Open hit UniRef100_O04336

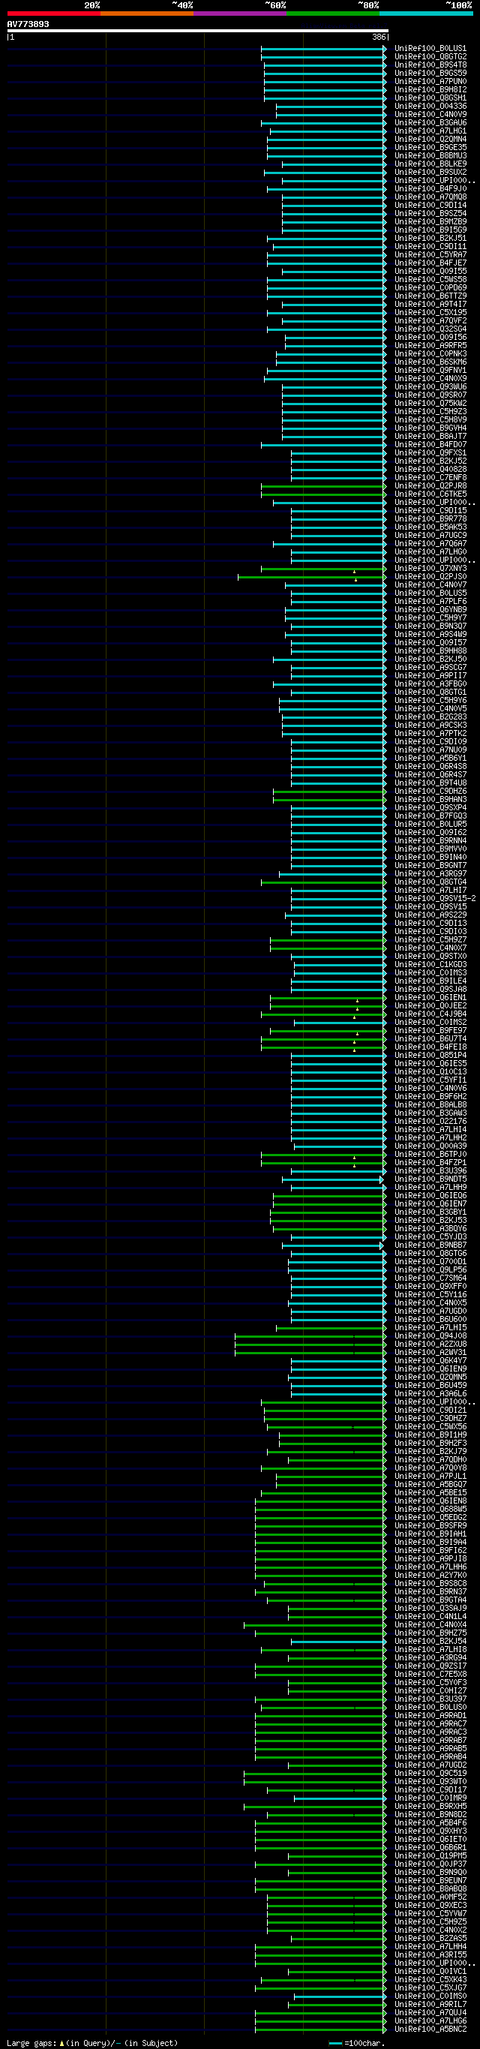[430, 106]
